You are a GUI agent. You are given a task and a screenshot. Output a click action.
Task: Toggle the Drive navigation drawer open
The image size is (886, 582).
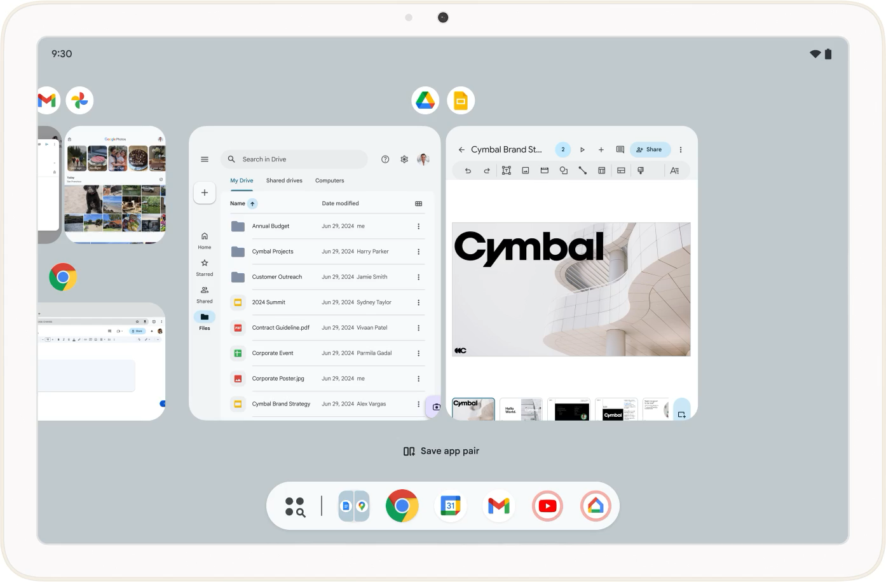click(x=205, y=159)
